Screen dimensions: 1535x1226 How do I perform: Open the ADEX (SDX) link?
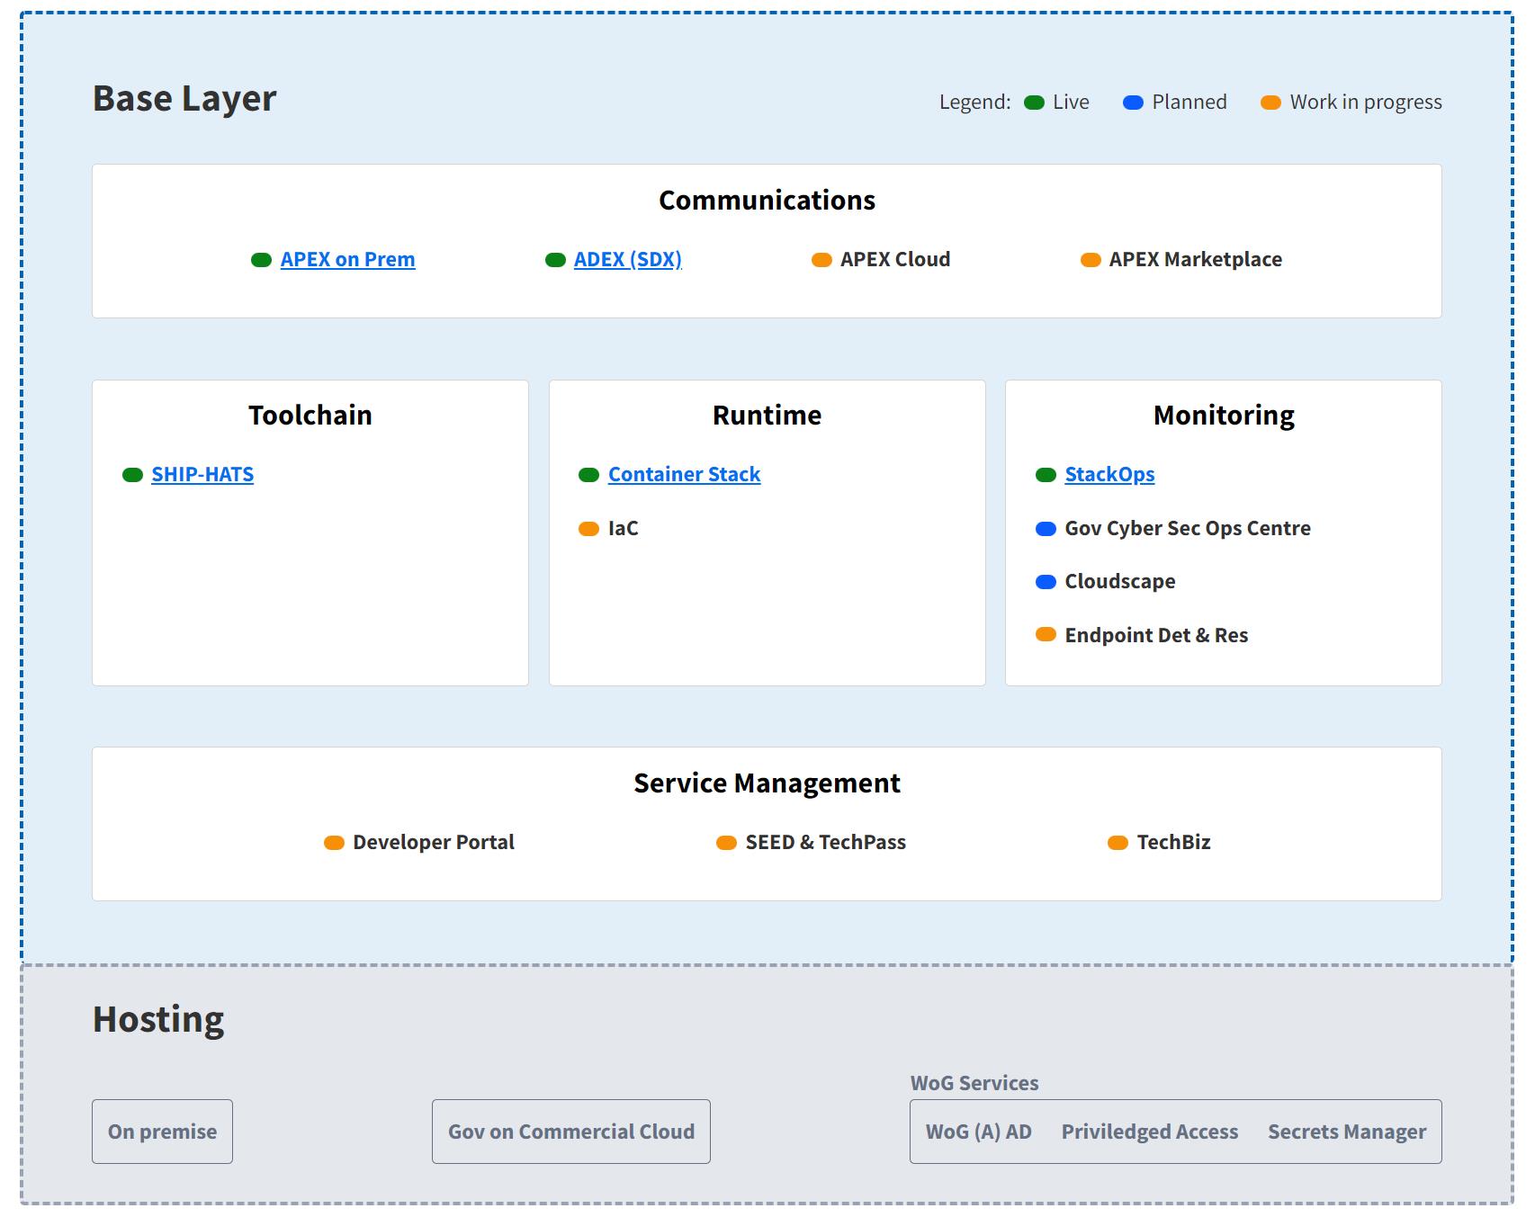[x=627, y=259]
